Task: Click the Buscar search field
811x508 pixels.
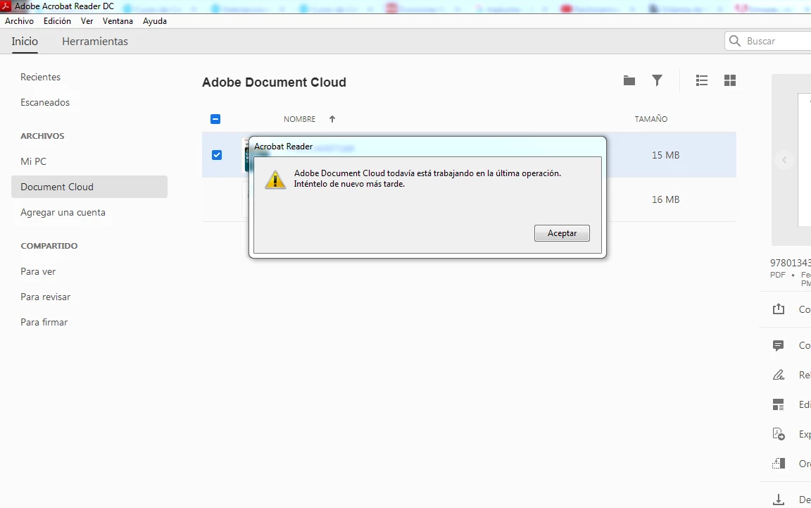Action: tap(767, 41)
